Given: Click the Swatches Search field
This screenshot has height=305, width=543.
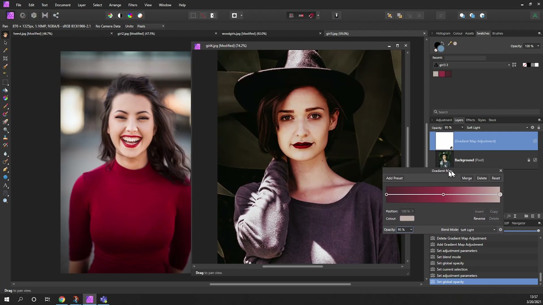Looking at the screenshot, I should click(x=486, y=112).
